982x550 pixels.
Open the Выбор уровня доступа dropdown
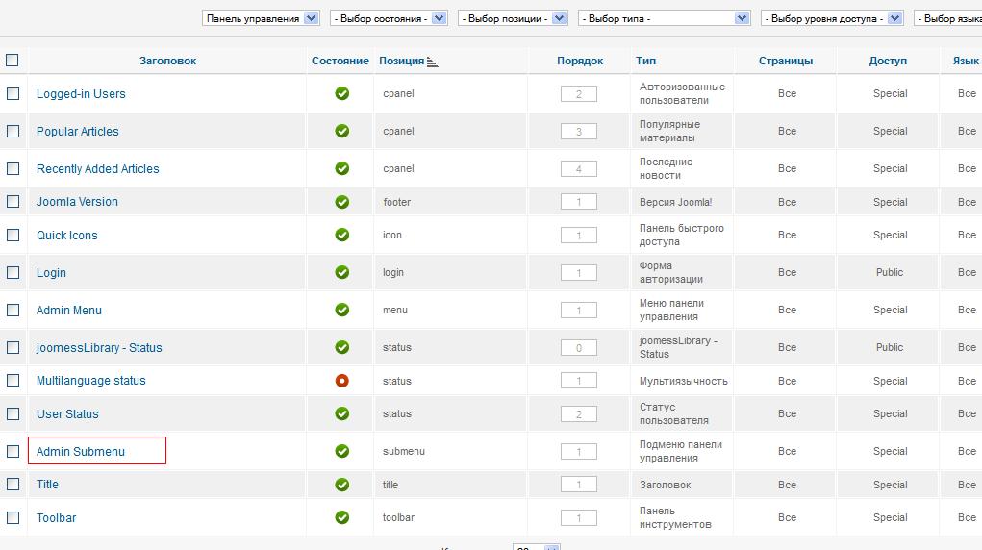pos(832,18)
